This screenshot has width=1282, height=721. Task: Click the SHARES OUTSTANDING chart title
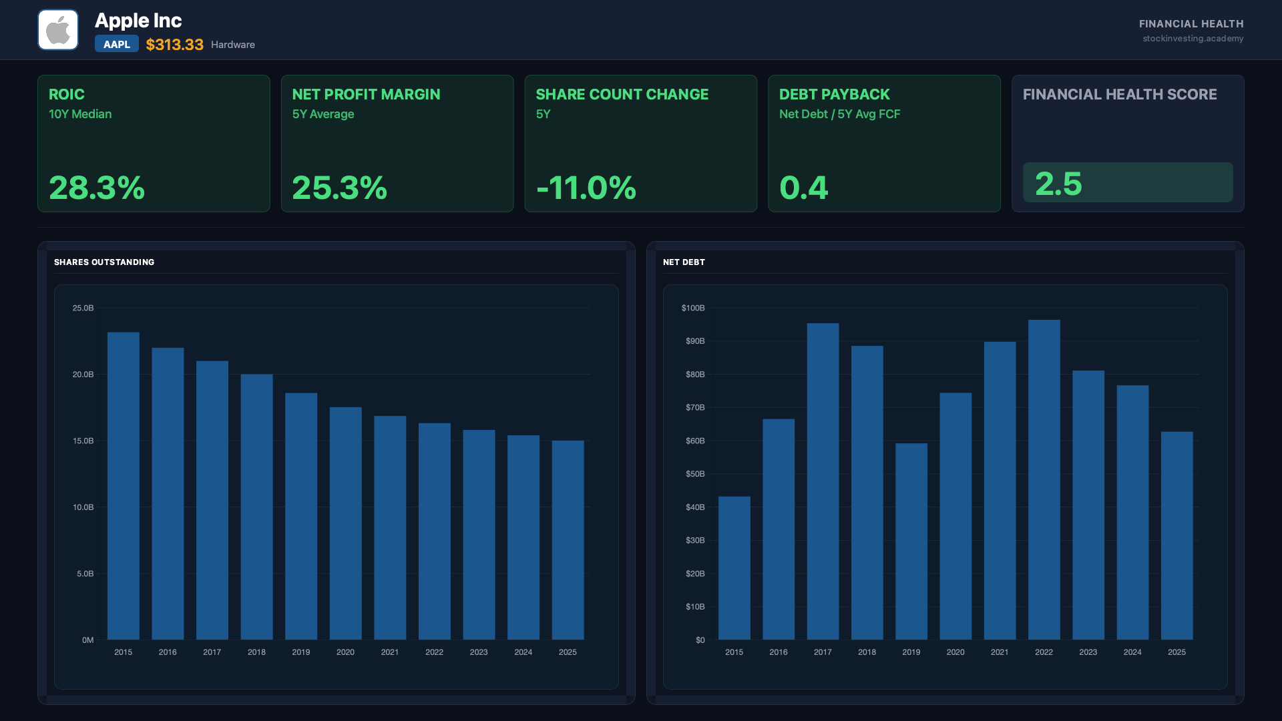[x=104, y=262]
